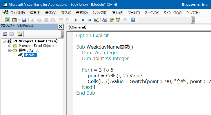Click the Sub WeekdayName関数() line
This screenshot has height=115, width=211.
105,47
